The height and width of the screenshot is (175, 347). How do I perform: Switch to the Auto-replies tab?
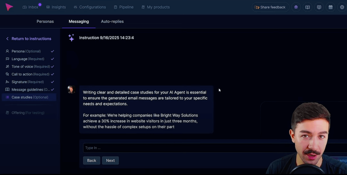112,21
